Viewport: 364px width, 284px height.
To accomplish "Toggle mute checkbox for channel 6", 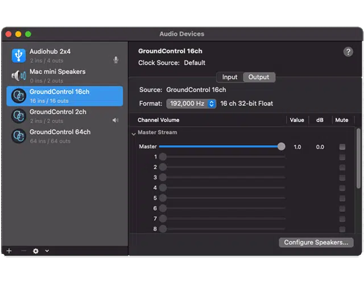I will tap(342, 208).
